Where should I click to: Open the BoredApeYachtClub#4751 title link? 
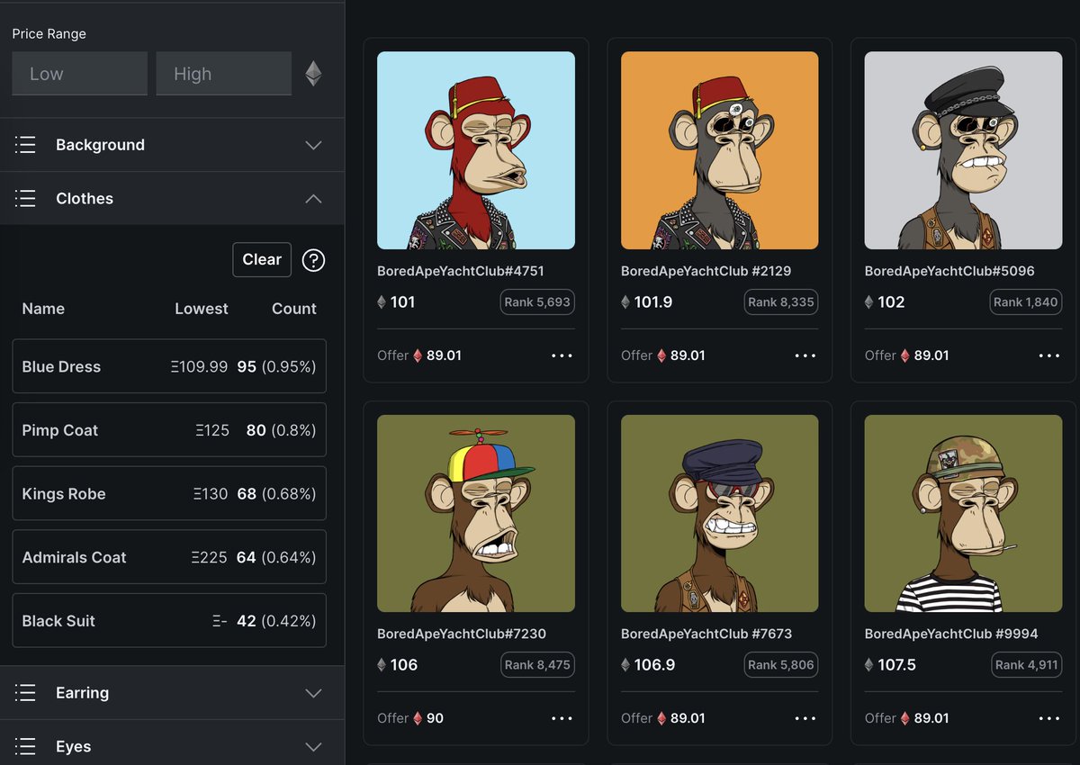tap(461, 271)
